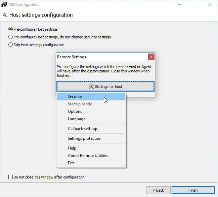Go back with the Back button
This screenshot has height=197, width=218.
158,190
